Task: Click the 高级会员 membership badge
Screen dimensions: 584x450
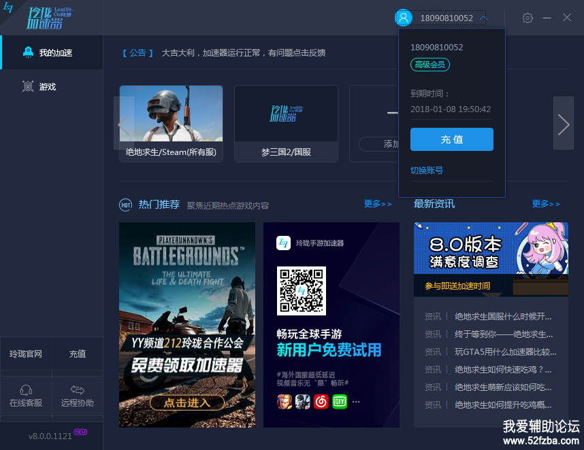Action: (429, 65)
